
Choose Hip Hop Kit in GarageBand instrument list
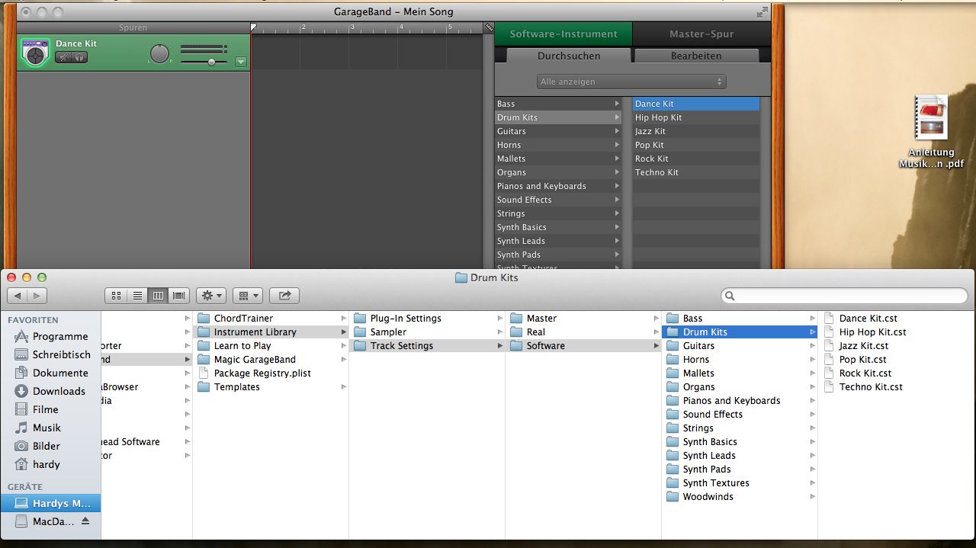(696, 117)
